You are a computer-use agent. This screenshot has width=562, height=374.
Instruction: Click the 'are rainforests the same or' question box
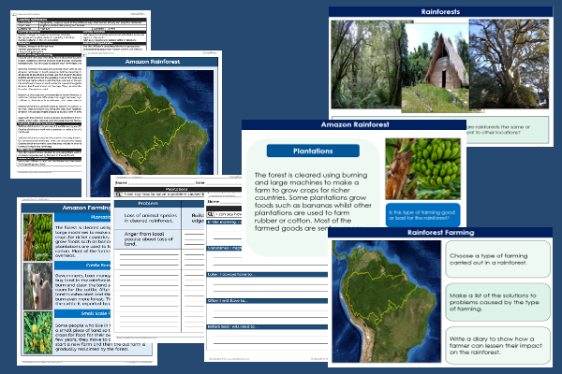pos(508,130)
